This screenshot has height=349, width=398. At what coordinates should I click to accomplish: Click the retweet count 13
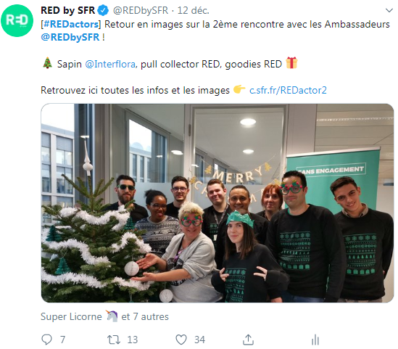(132, 340)
